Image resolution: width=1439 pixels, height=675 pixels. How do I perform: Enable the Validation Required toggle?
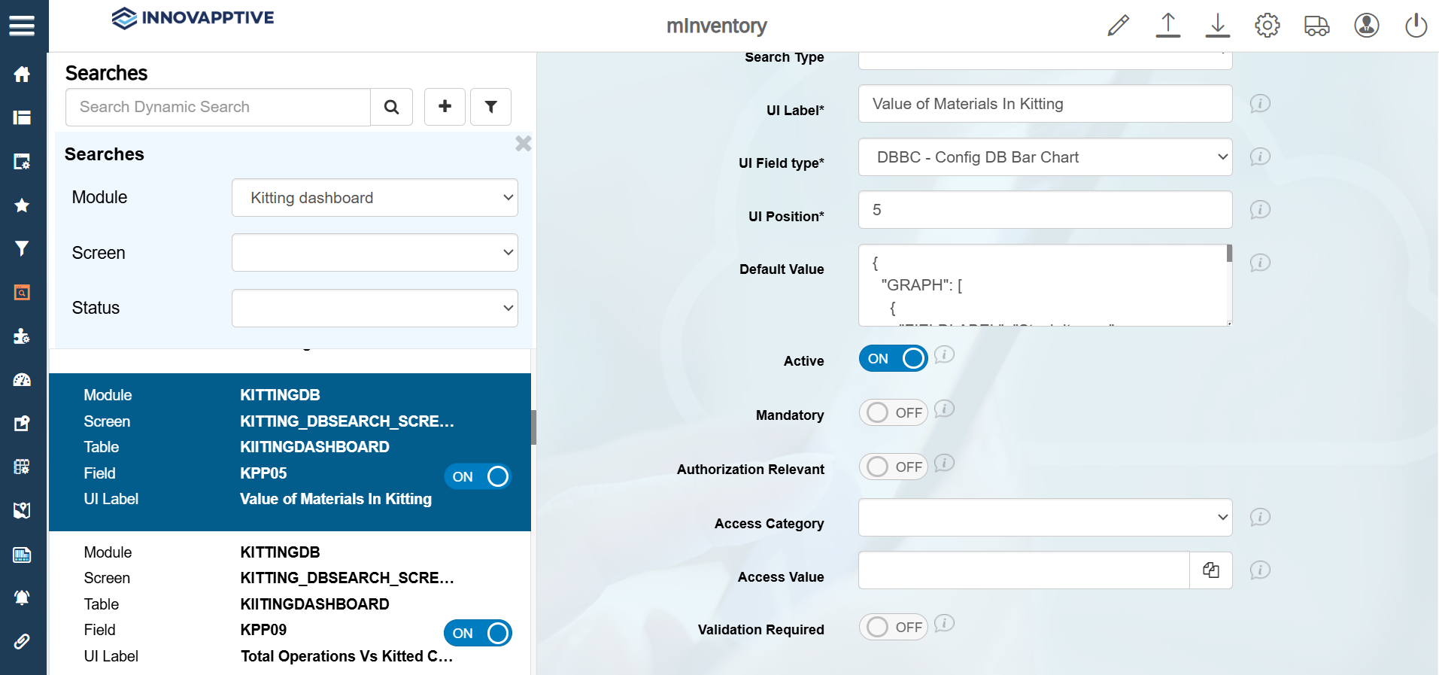click(893, 627)
